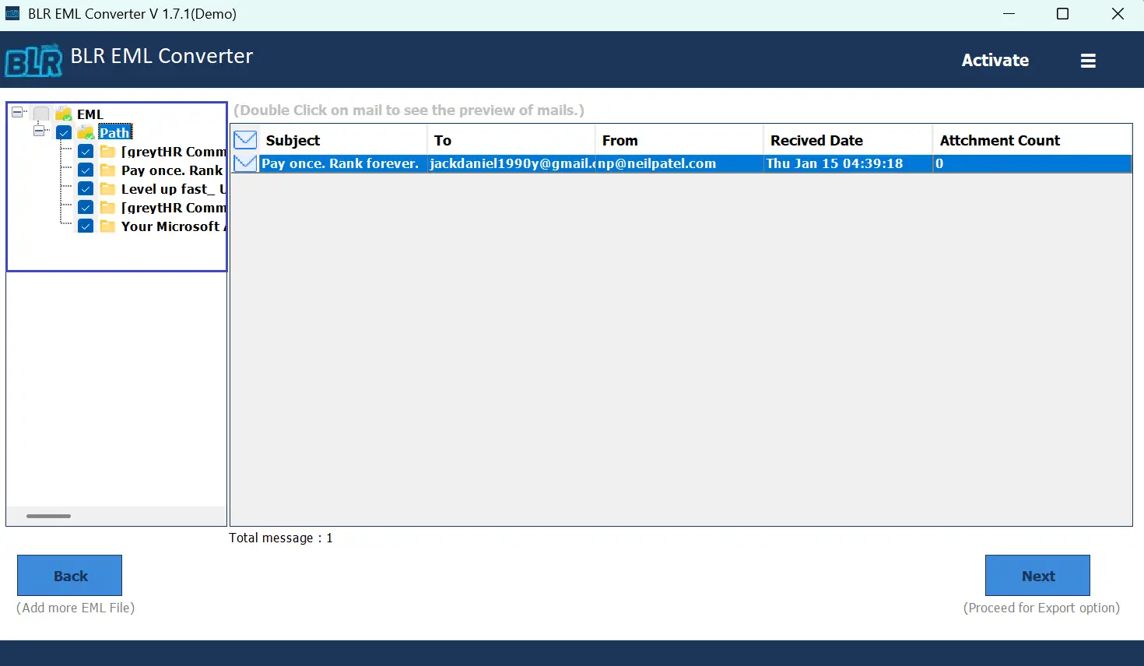Sort messages by the Recived Date column

(x=817, y=140)
